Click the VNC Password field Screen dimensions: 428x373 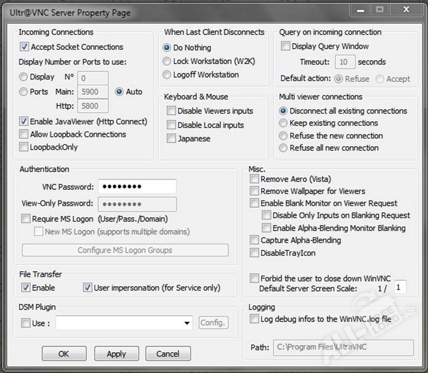pyautogui.click(x=137, y=187)
